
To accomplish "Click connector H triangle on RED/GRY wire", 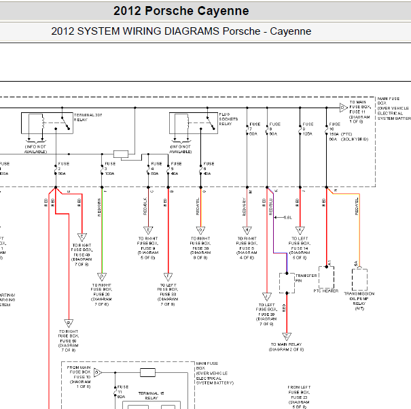I will [x=247, y=230].
